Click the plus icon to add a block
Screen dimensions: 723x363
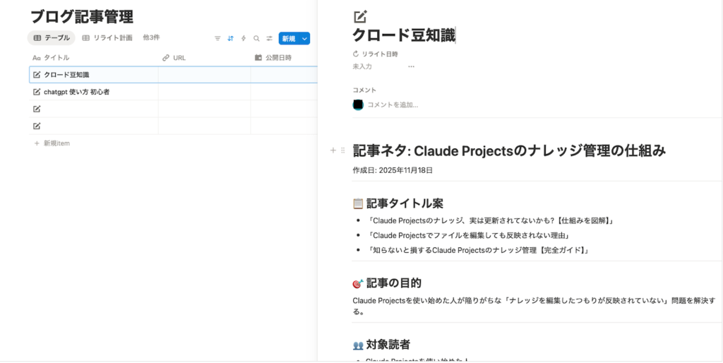click(x=333, y=150)
